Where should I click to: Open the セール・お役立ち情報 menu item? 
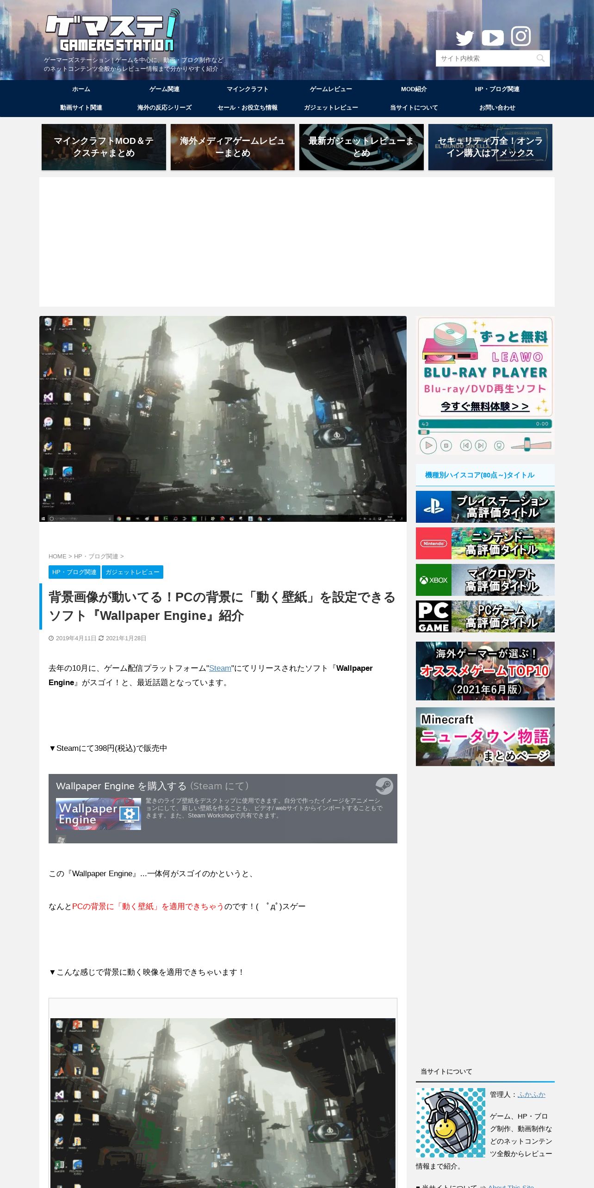[247, 108]
